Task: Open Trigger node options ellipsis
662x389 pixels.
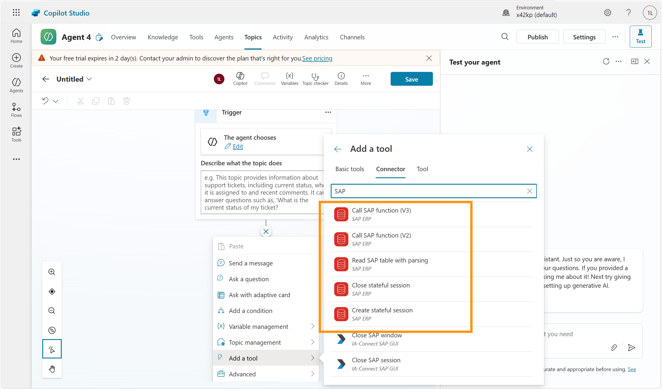Action: click(328, 112)
